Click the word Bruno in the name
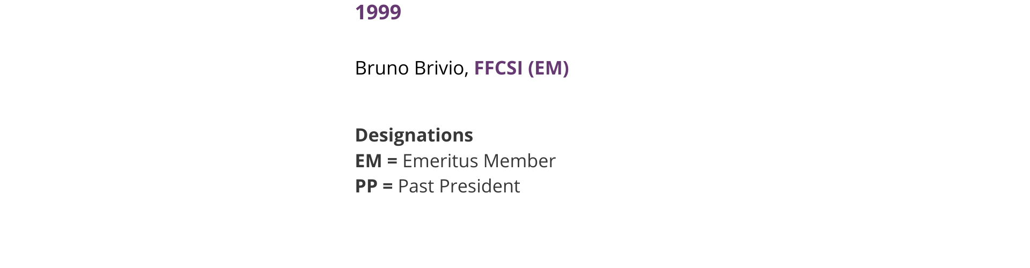The width and height of the screenshot is (1030, 268). pyautogui.click(x=381, y=68)
